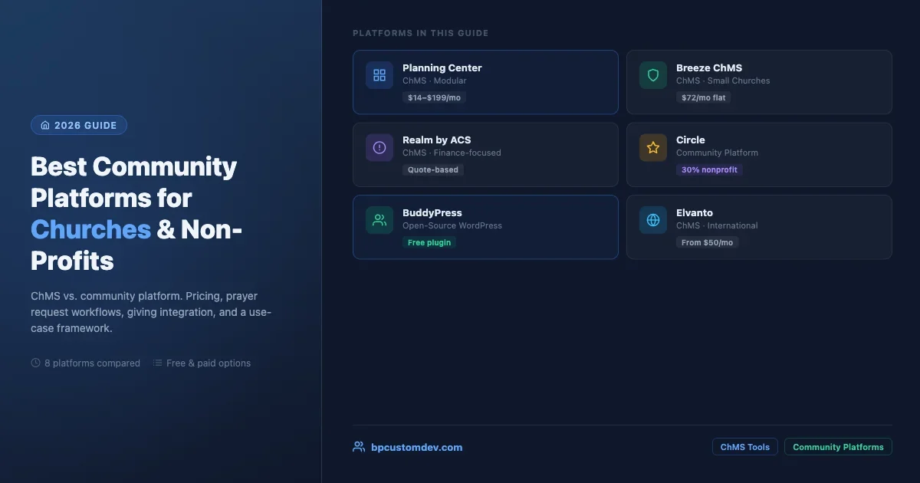Select the ChMS Tools tag
The height and width of the screenshot is (483, 920).
click(x=745, y=447)
